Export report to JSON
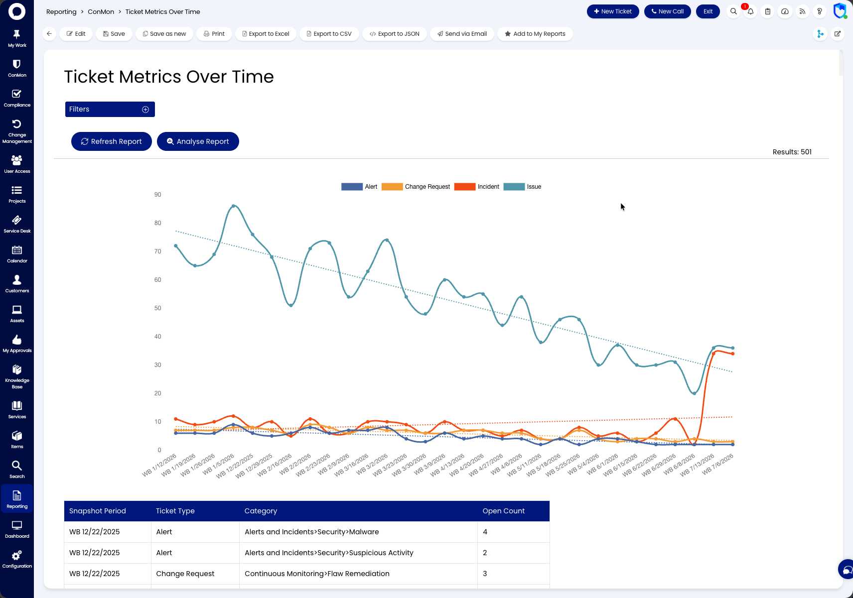The height and width of the screenshot is (598, 853). pos(395,34)
